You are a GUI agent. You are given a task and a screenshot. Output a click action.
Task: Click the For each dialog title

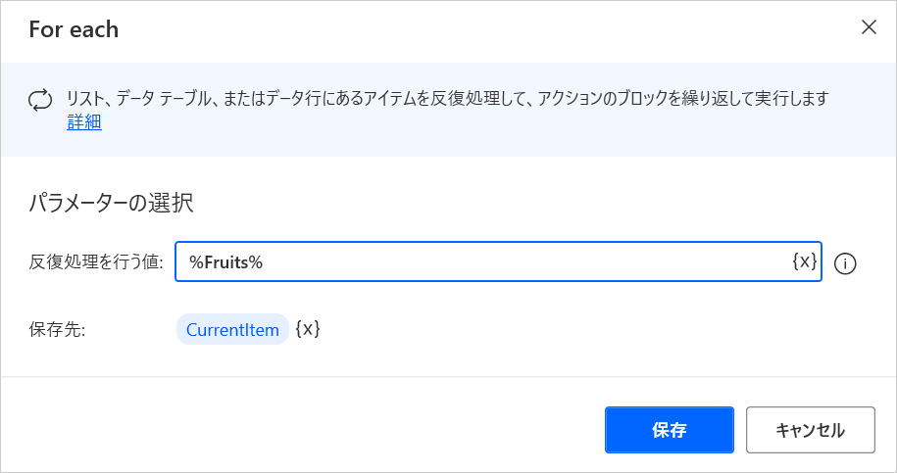coord(74,29)
